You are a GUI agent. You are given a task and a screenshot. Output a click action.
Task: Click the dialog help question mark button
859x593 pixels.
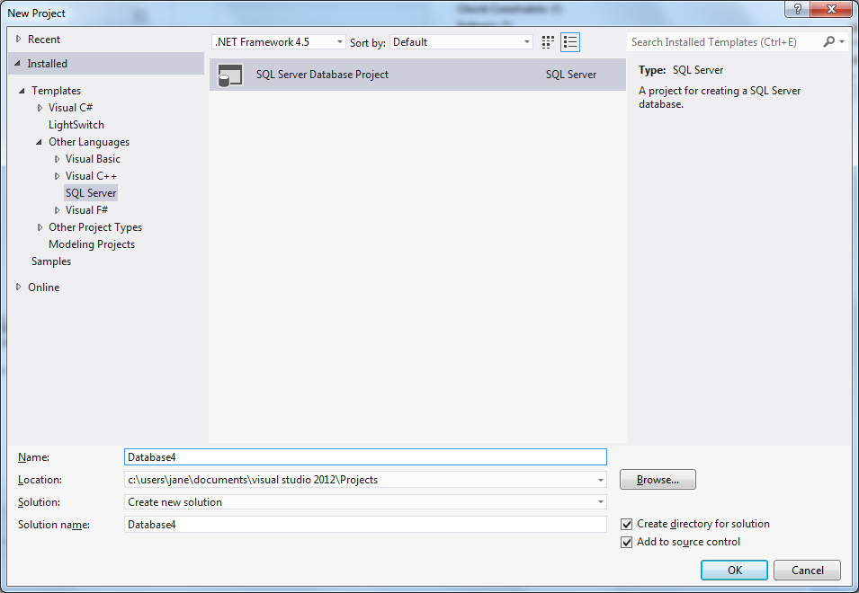797,9
